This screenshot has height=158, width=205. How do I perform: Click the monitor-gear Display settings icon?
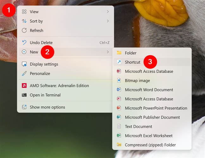click(24, 64)
